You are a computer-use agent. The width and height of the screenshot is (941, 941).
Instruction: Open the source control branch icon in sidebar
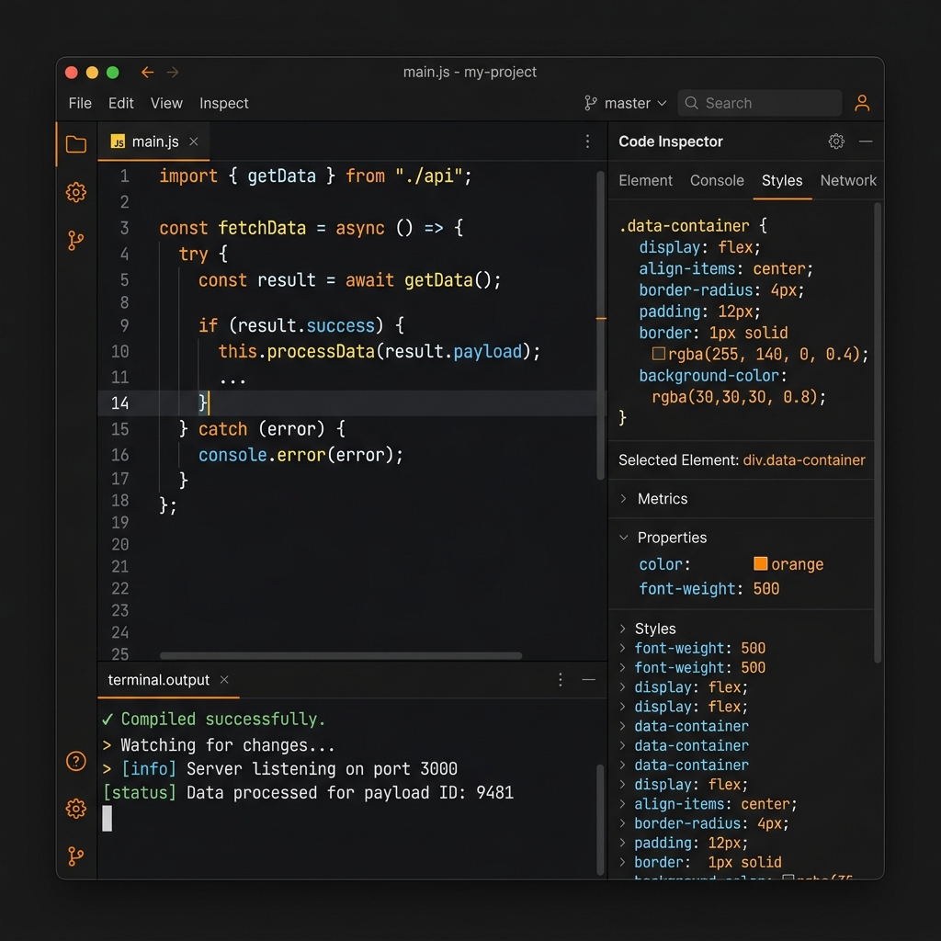76,240
